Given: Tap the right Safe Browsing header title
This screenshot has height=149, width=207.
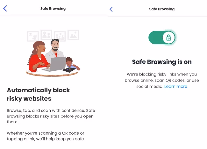Looking at the screenshot, I should point(162,9).
